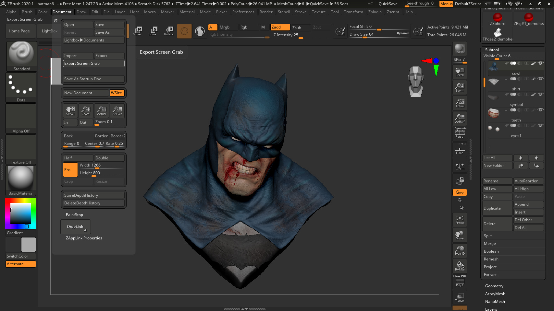
Task: Select the Scale transform tool in top shelf
Action: pos(153,31)
